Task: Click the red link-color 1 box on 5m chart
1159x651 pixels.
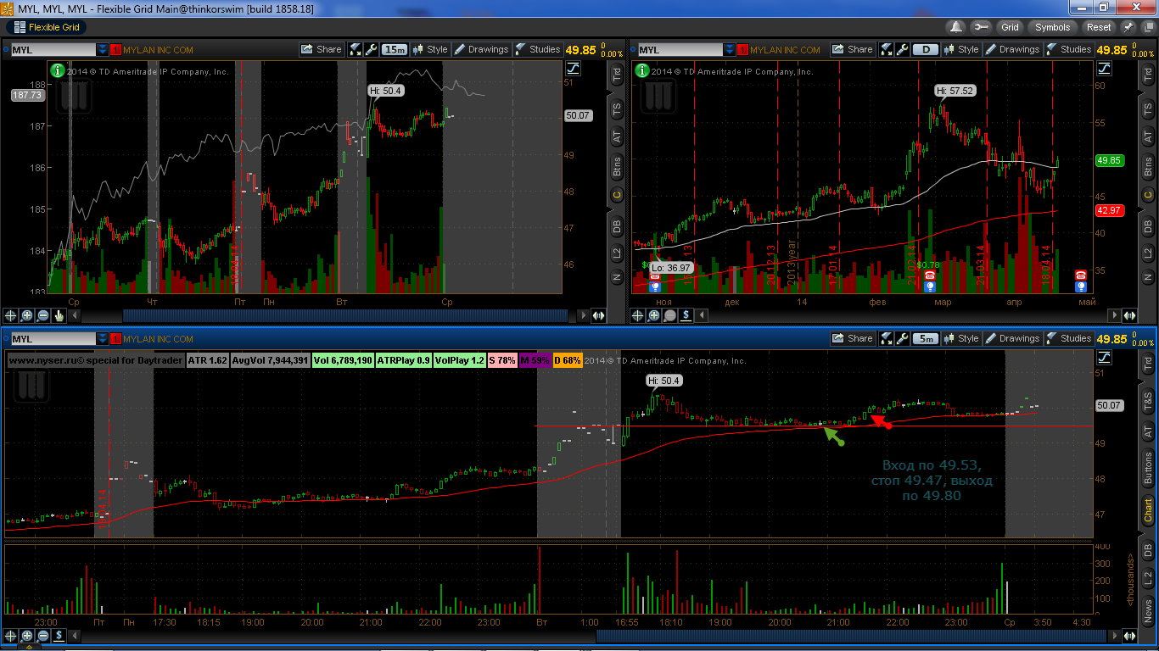Action: (x=115, y=339)
